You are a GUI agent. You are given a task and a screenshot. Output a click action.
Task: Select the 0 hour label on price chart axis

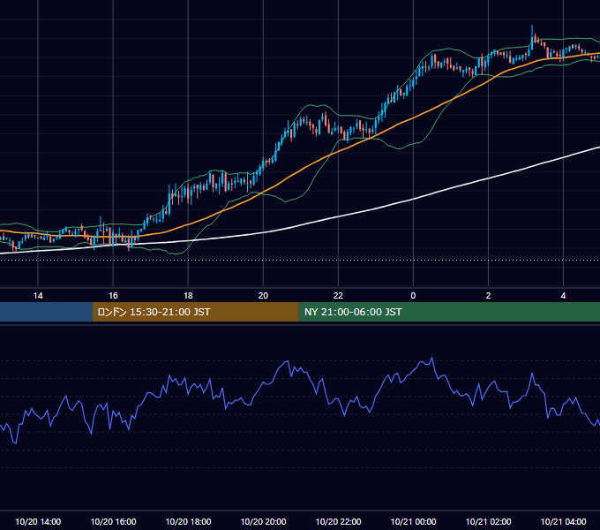(x=413, y=296)
